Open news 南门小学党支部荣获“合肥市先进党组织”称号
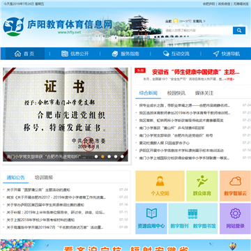 coord(176,135)
